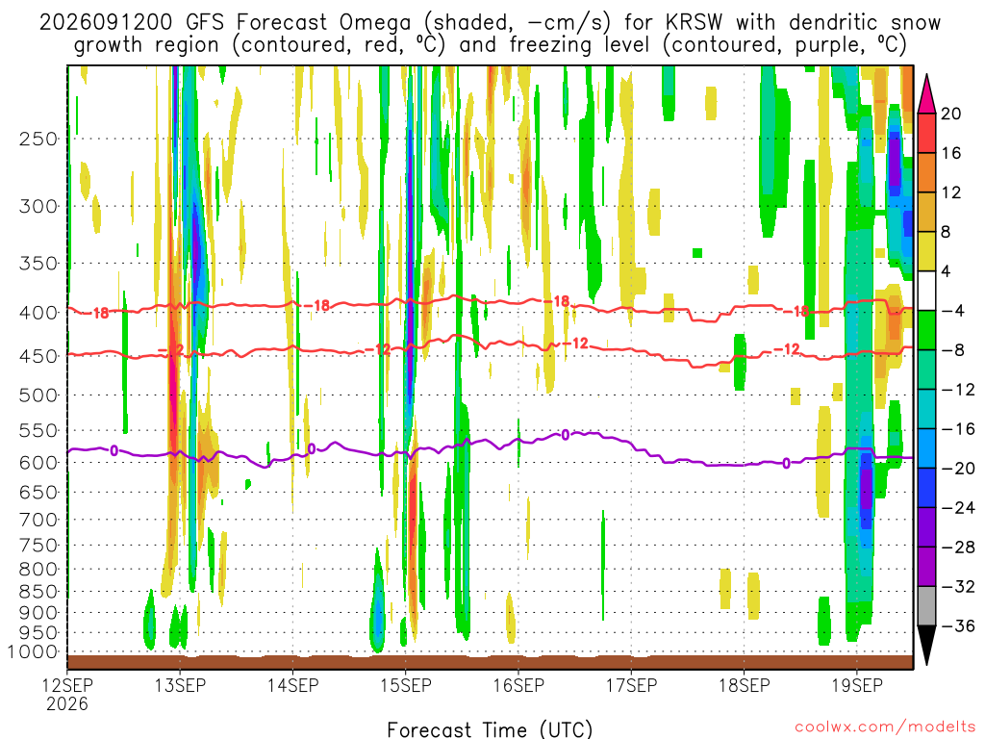Click the purple 0 freezing level label near 16SEP
The image size is (985, 739).
pos(565,435)
